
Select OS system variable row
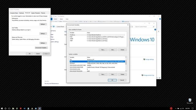[x=97, y=60]
